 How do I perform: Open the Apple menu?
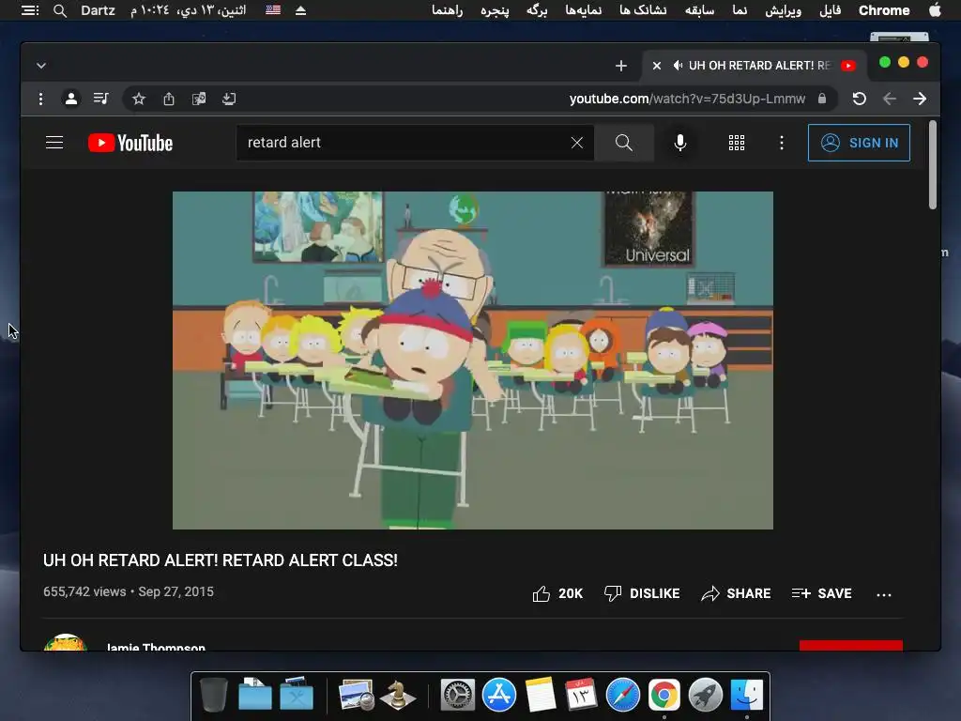pos(935,10)
